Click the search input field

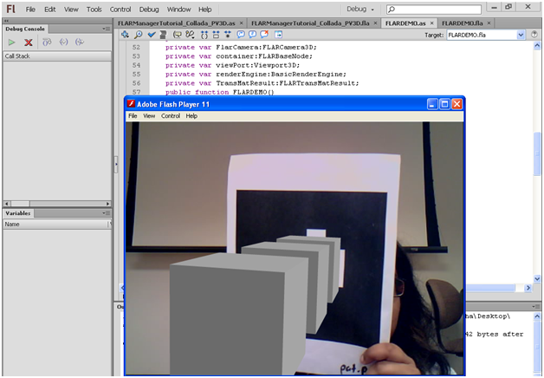434,10
